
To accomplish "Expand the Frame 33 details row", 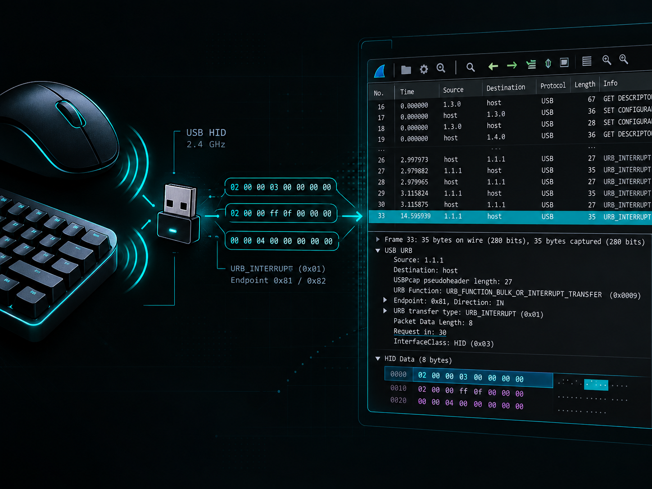I will tap(378, 240).
